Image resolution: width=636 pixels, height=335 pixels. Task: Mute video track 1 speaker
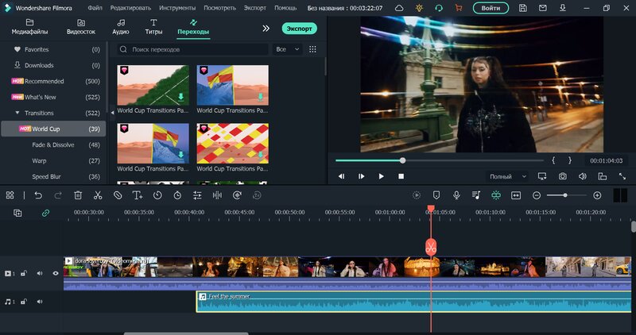point(40,273)
